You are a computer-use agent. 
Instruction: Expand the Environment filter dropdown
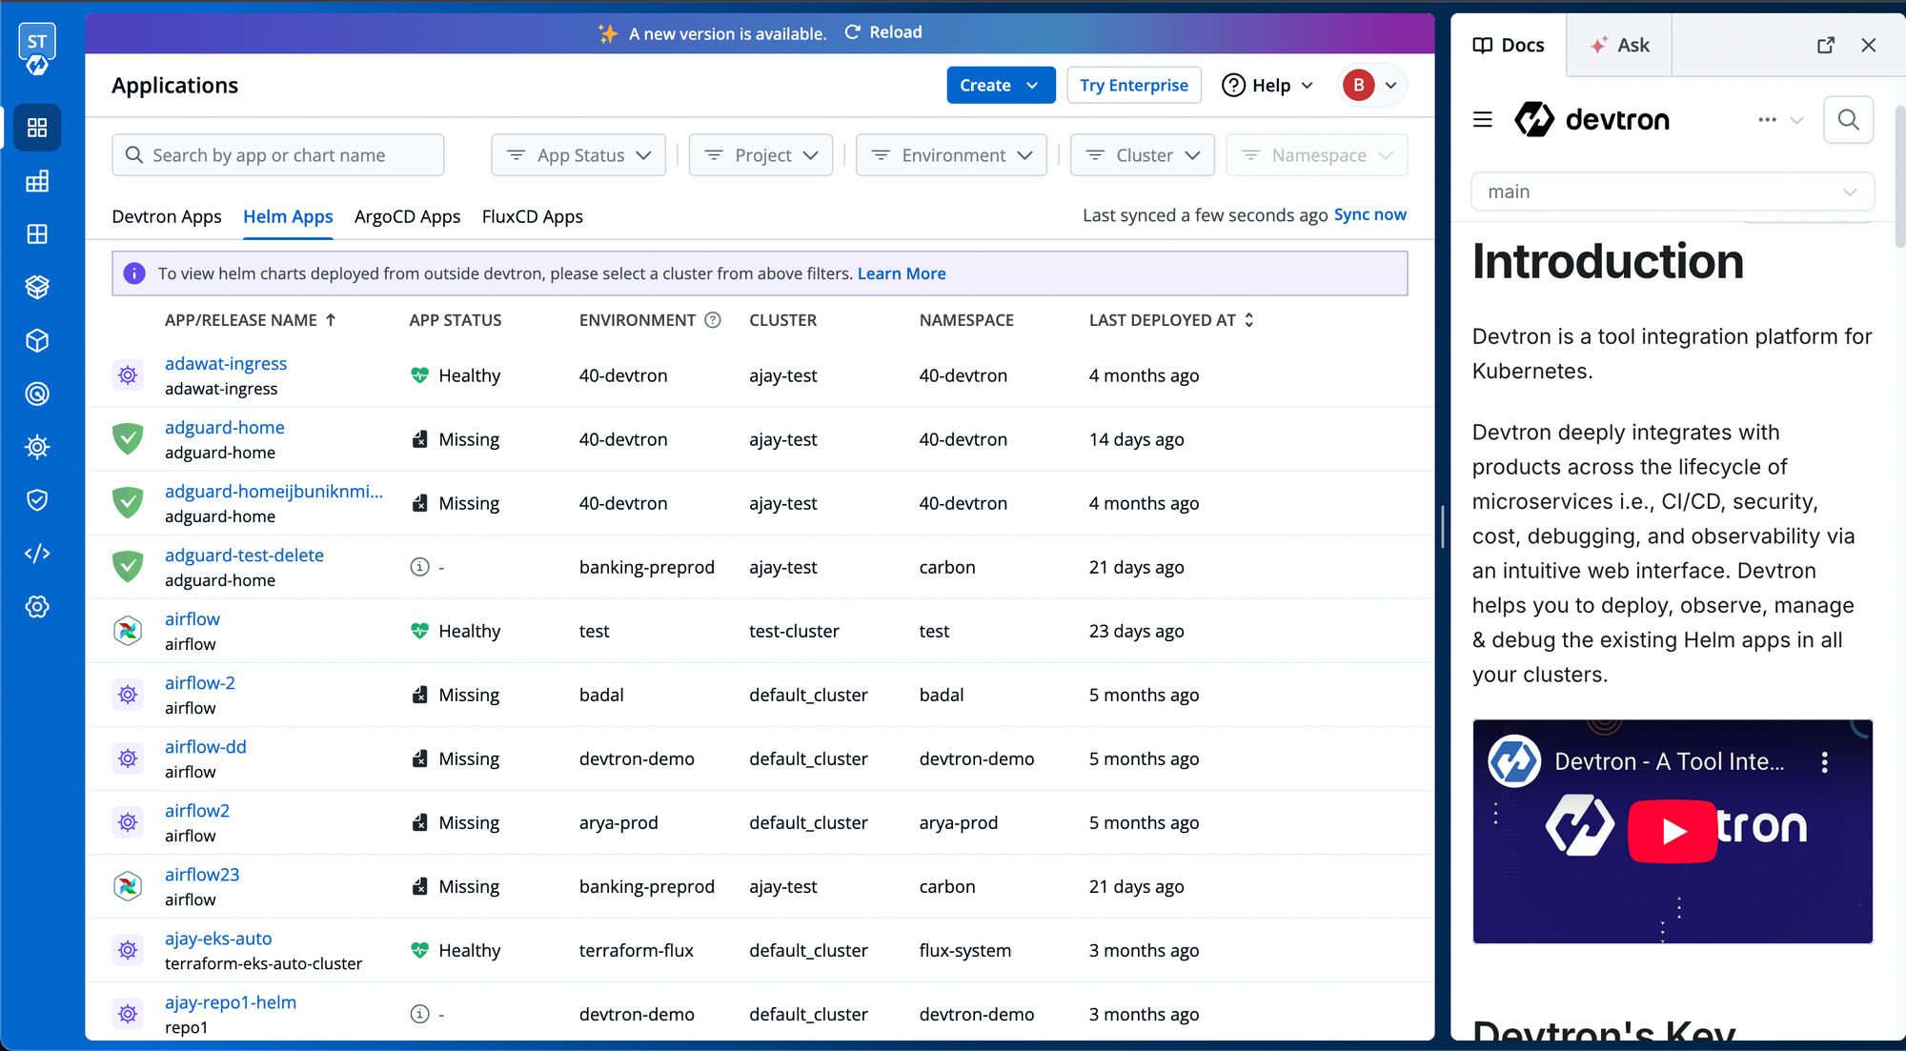(951, 155)
